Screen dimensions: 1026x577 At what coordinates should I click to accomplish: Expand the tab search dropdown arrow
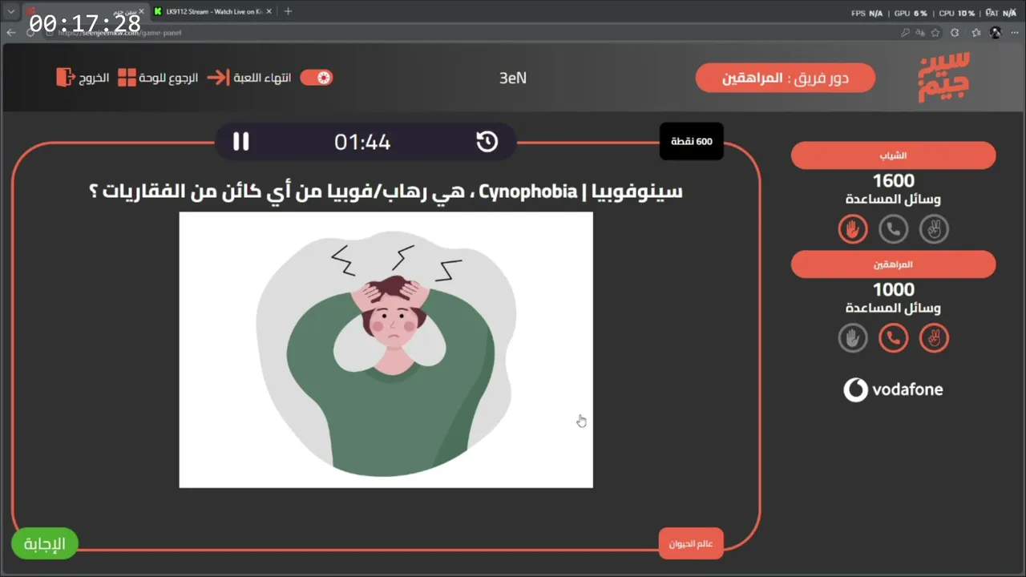tap(11, 11)
